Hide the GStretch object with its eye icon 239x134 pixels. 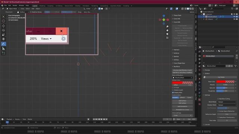pos(234,19)
